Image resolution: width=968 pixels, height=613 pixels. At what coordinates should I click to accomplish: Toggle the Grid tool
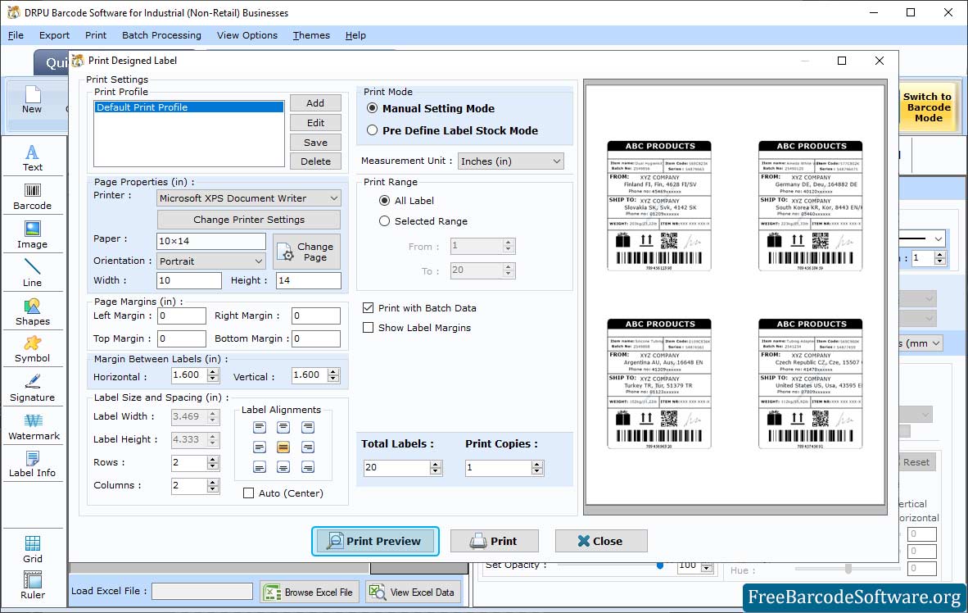coord(32,549)
